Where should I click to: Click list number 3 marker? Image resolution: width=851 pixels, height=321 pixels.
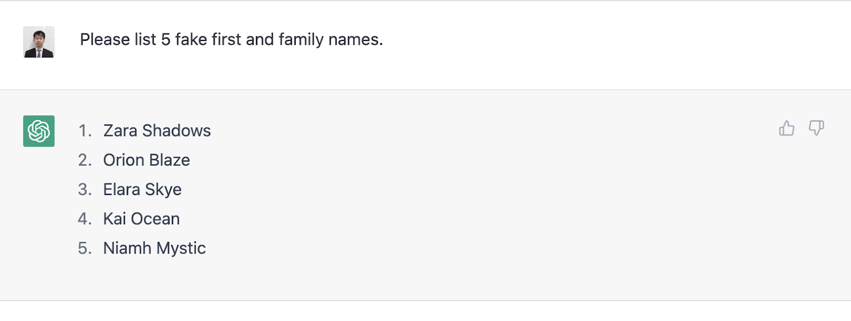[85, 190]
